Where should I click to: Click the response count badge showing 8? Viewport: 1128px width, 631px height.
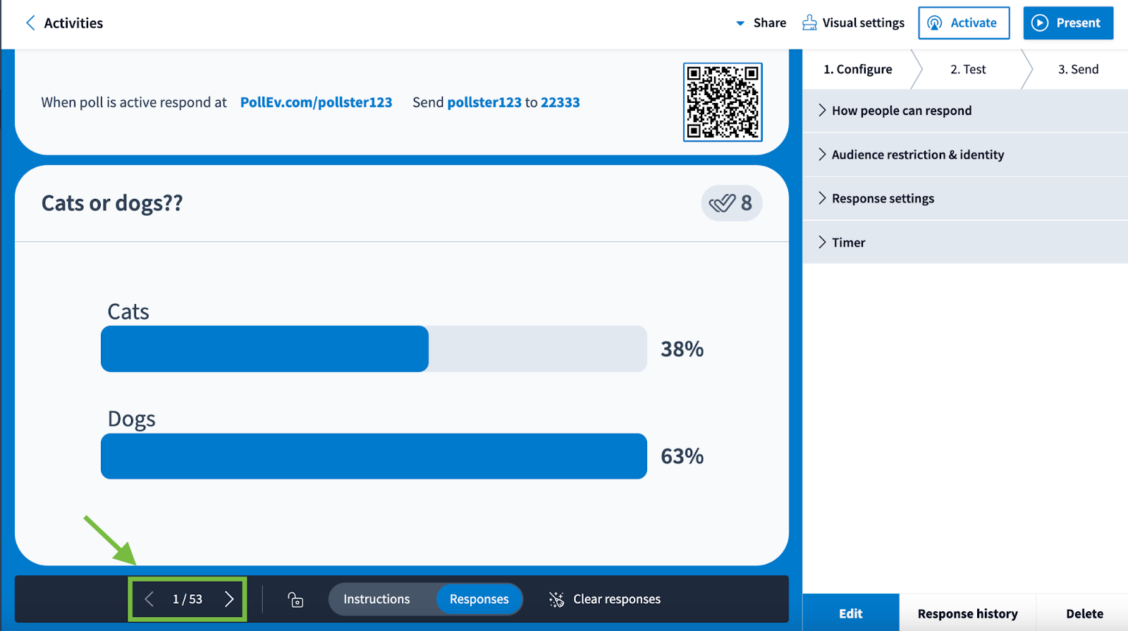click(x=731, y=203)
